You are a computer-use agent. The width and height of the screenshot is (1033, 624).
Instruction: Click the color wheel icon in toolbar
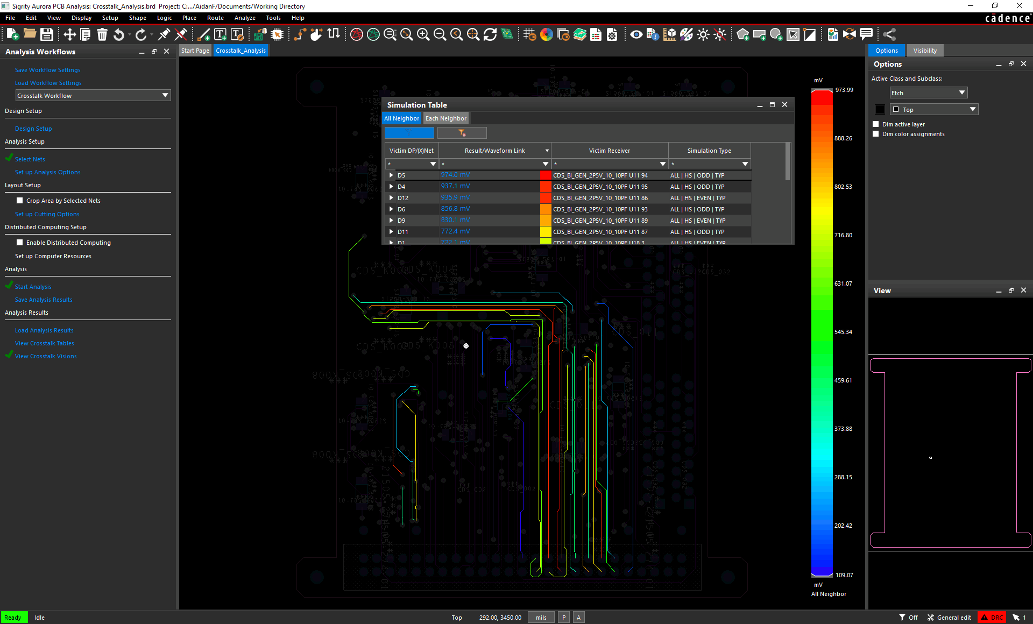(x=547, y=34)
